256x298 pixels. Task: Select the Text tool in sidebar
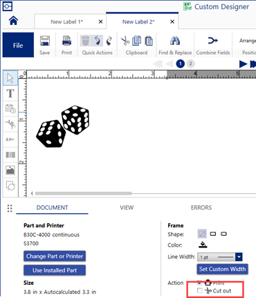tap(10, 94)
